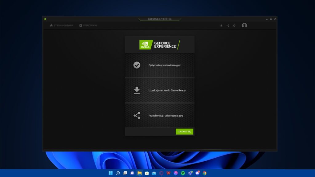The image size is (315, 177).
Task: Minimize the GeForce Experience window
Action: pos(267,19)
